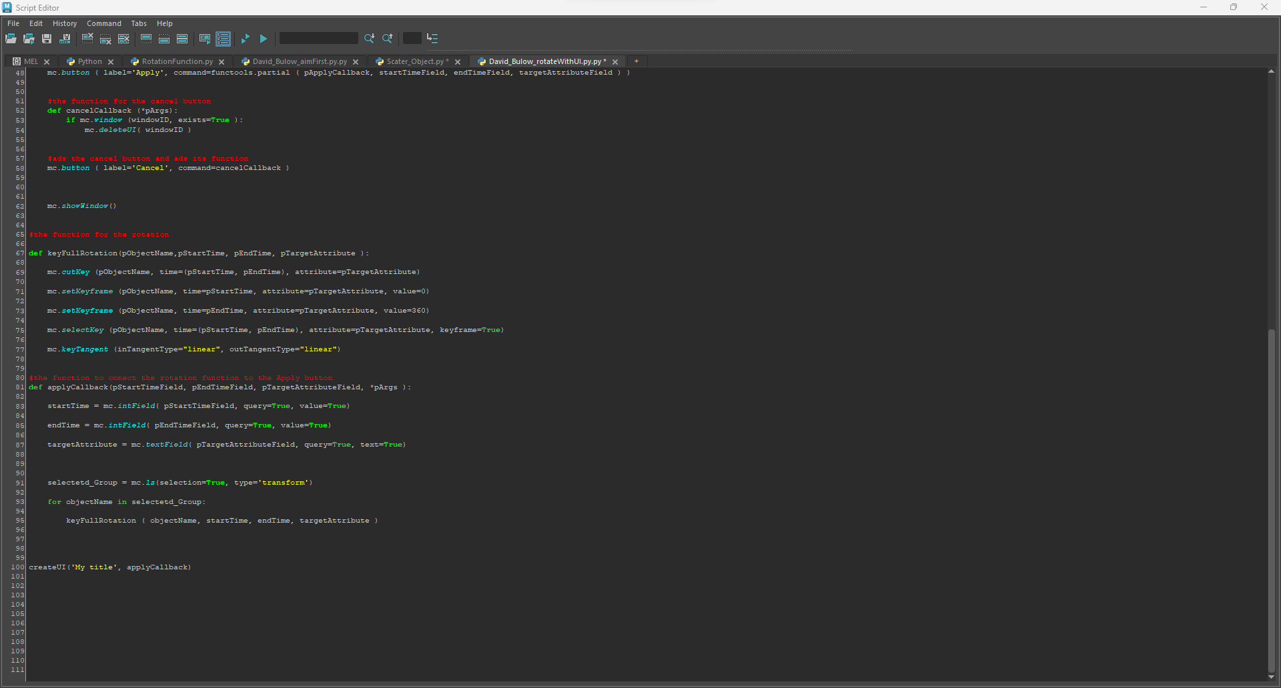Search forward using the magnifier icon
Image resolution: width=1281 pixels, height=688 pixels.
369,39
